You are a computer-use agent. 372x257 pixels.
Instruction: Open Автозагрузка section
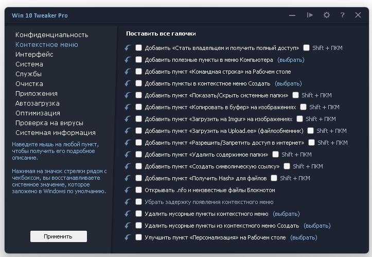pyautogui.click(x=38, y=104)
